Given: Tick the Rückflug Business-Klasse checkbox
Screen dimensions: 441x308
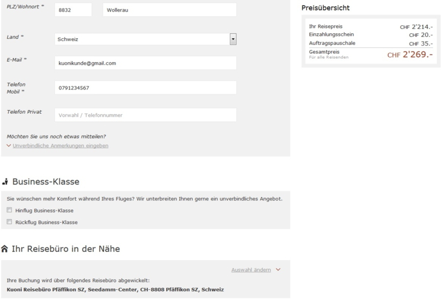Looking at the screenshot, I should click(9, 222).
